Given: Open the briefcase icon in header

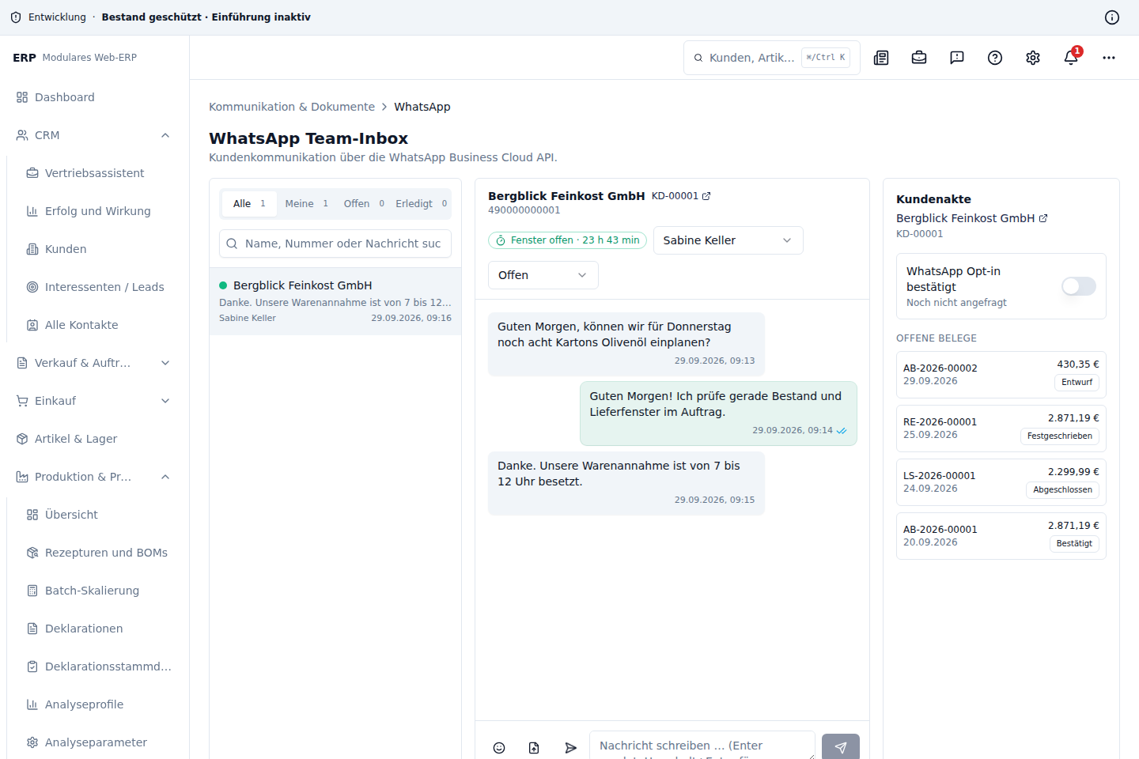Looking at the screenshot, I should click(919, 58).
